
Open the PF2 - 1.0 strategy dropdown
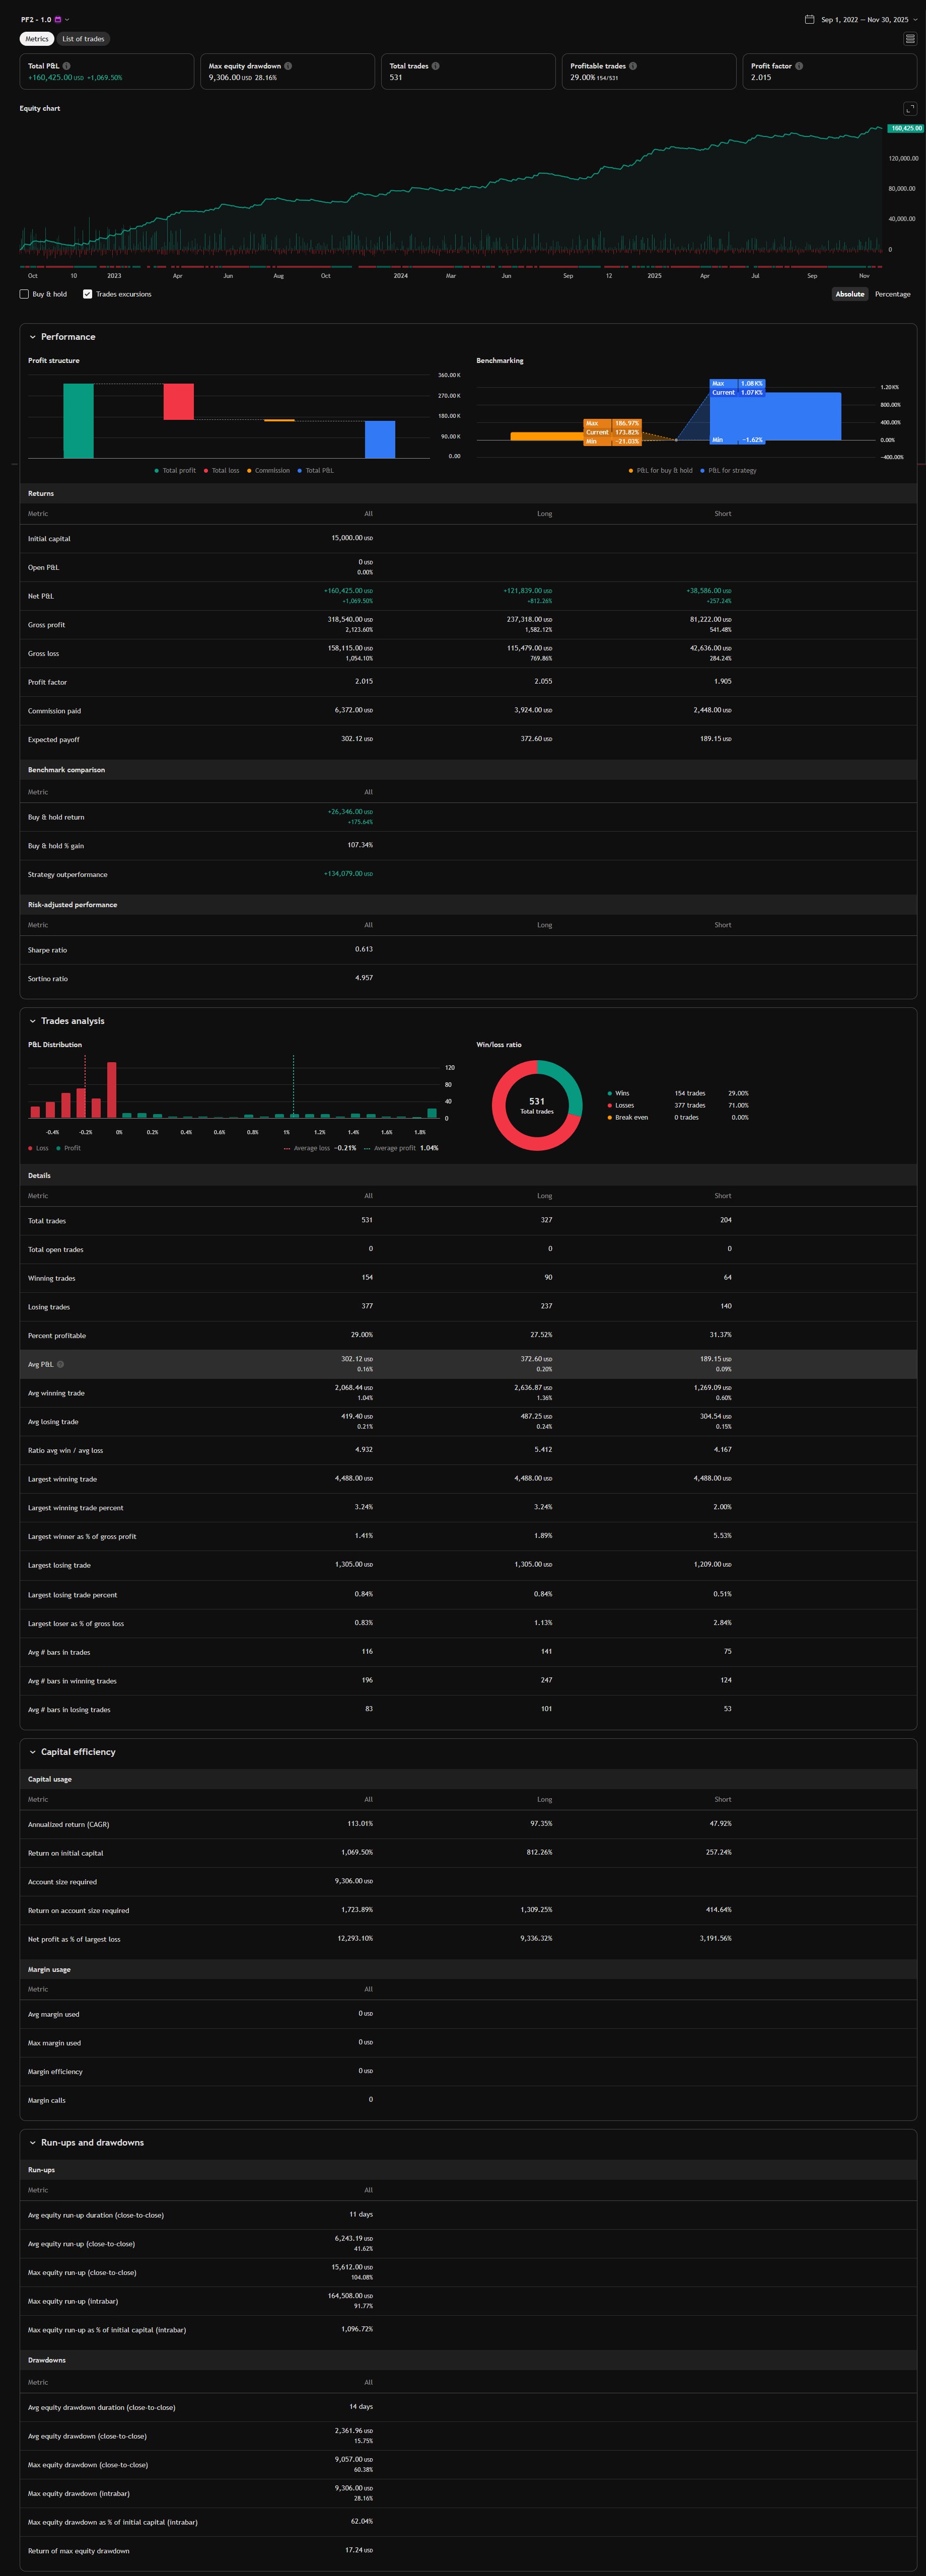pos(67,20)
